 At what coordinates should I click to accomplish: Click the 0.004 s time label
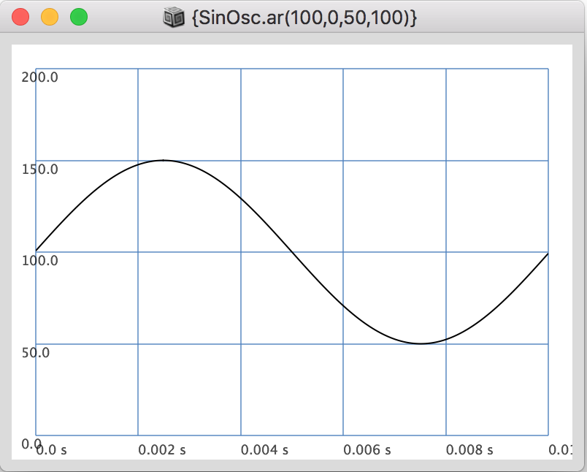coord(264,450)
